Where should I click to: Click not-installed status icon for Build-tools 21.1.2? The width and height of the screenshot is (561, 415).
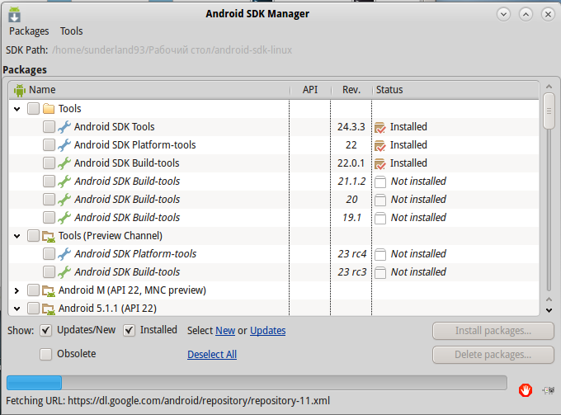tap(380, 182)
